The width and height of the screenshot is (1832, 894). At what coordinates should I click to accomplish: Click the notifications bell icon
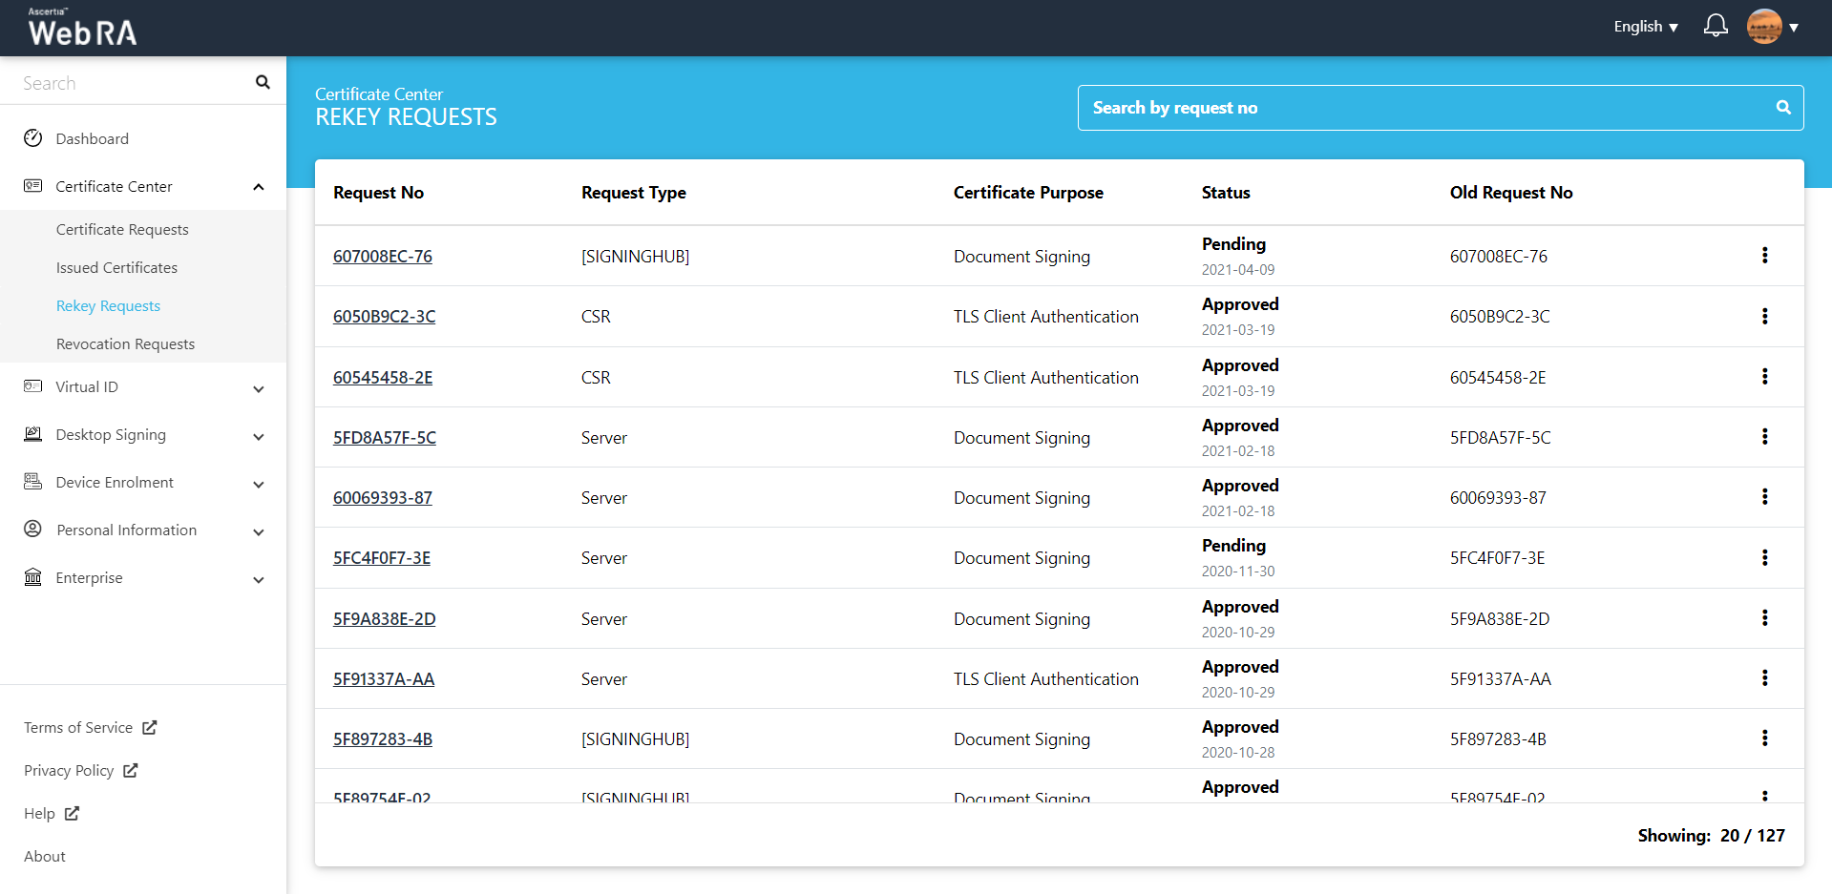[1715, 26]
